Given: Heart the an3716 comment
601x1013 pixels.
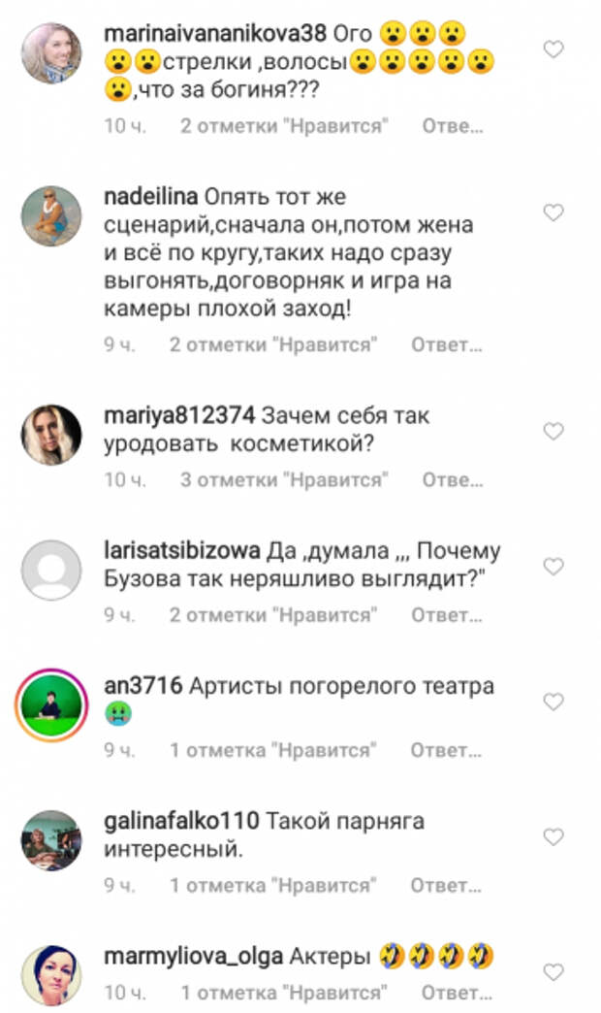Looking at the screenshot, I should [554, 702].
